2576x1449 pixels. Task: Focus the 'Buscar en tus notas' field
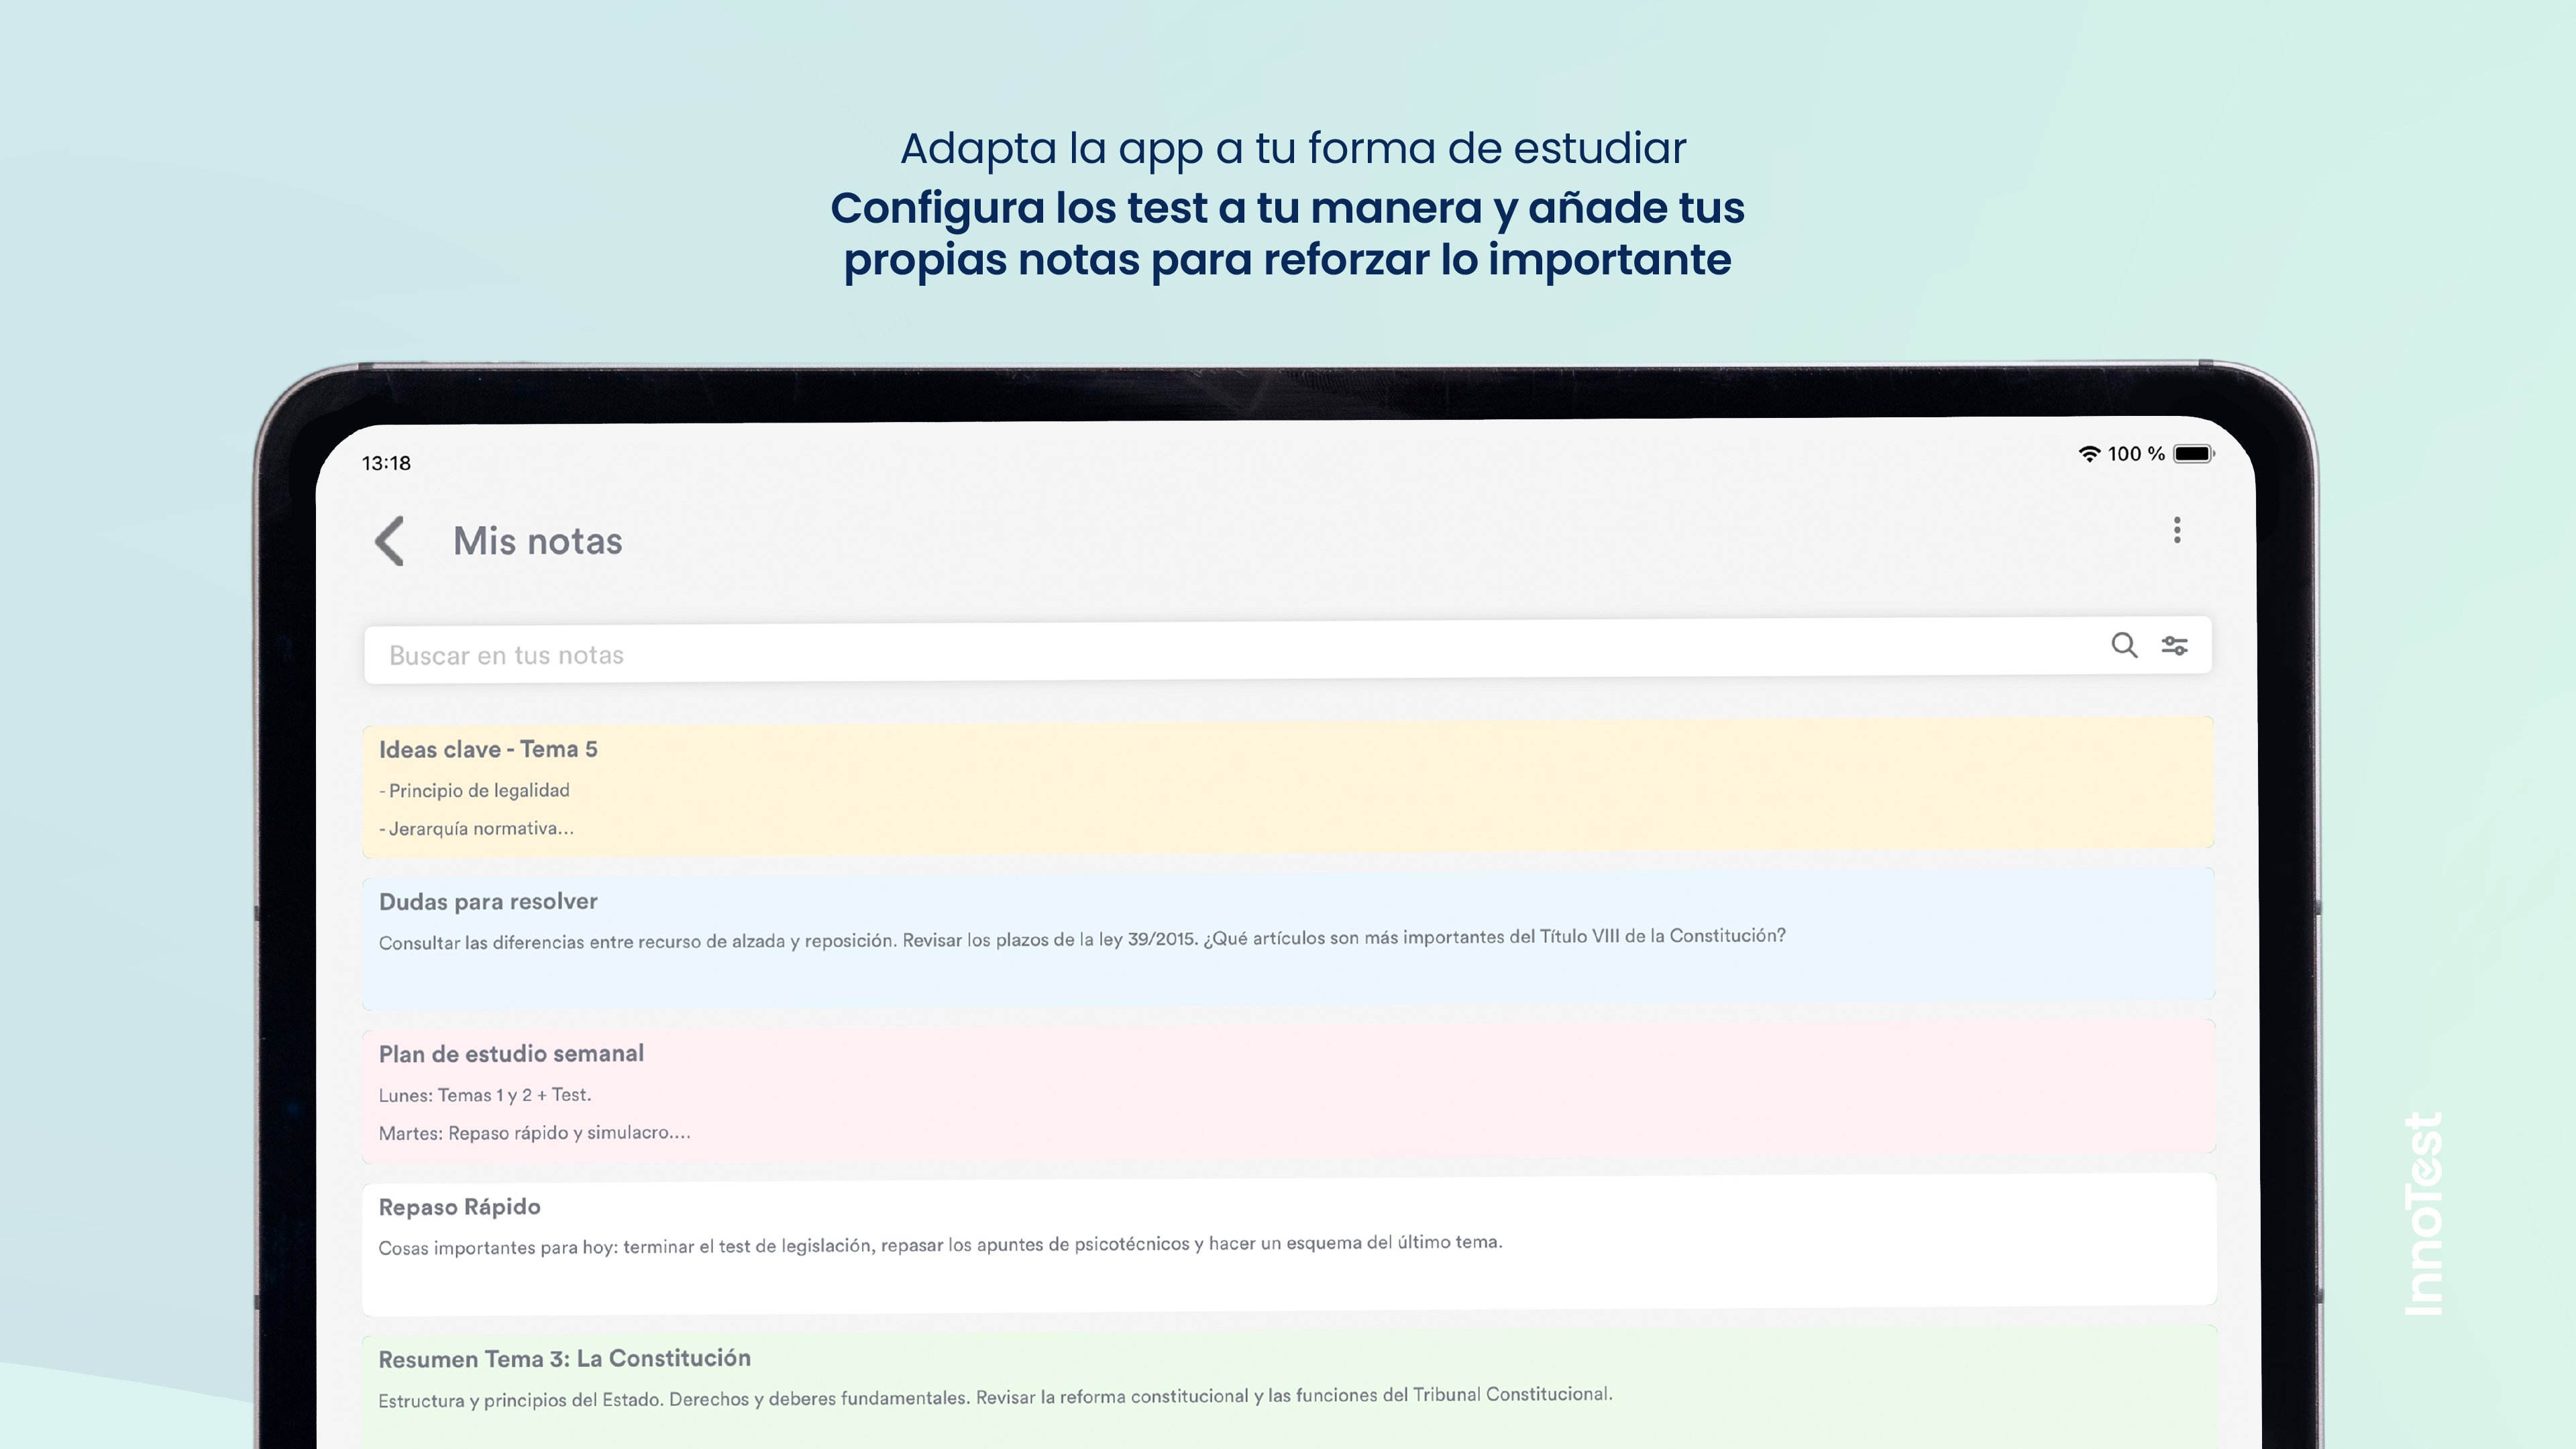(1200, 654)
